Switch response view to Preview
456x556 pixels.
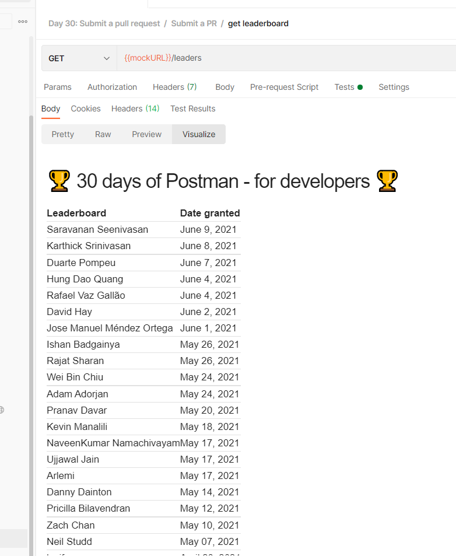click(x=147, y=134)
